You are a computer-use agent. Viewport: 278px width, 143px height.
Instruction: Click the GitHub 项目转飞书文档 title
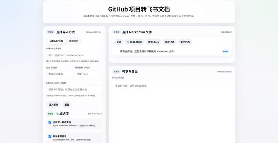tap(139, 9)
